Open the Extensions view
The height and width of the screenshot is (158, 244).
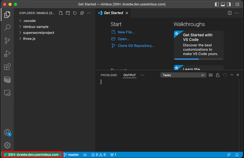coord(7,67)
